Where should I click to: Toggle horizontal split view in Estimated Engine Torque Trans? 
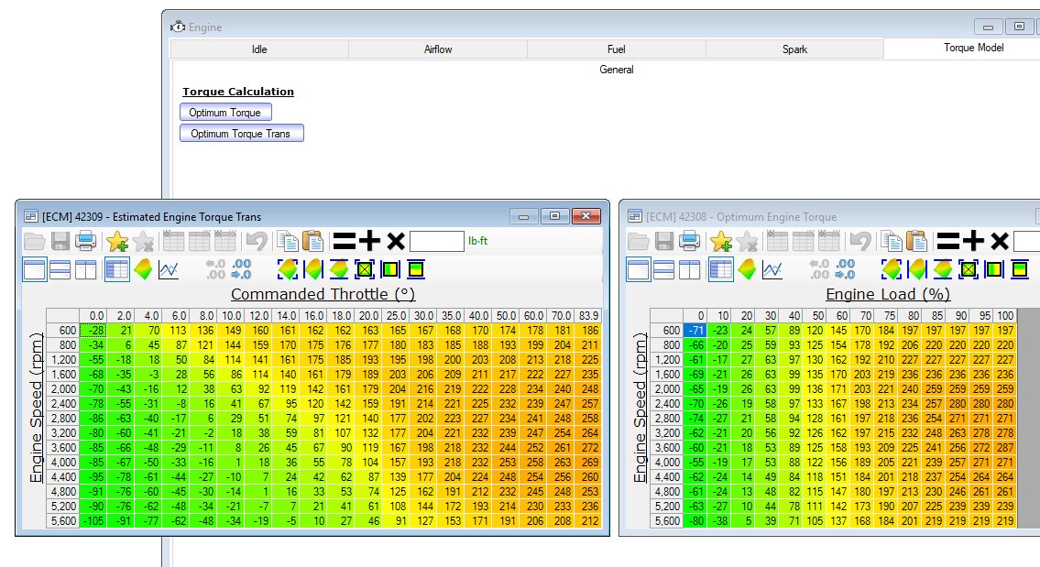60,269
